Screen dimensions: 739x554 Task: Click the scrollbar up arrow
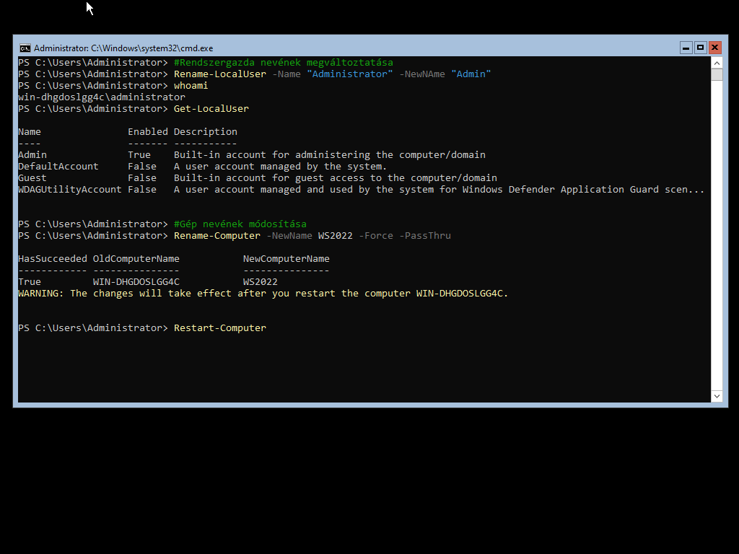[x=717, y=63]
